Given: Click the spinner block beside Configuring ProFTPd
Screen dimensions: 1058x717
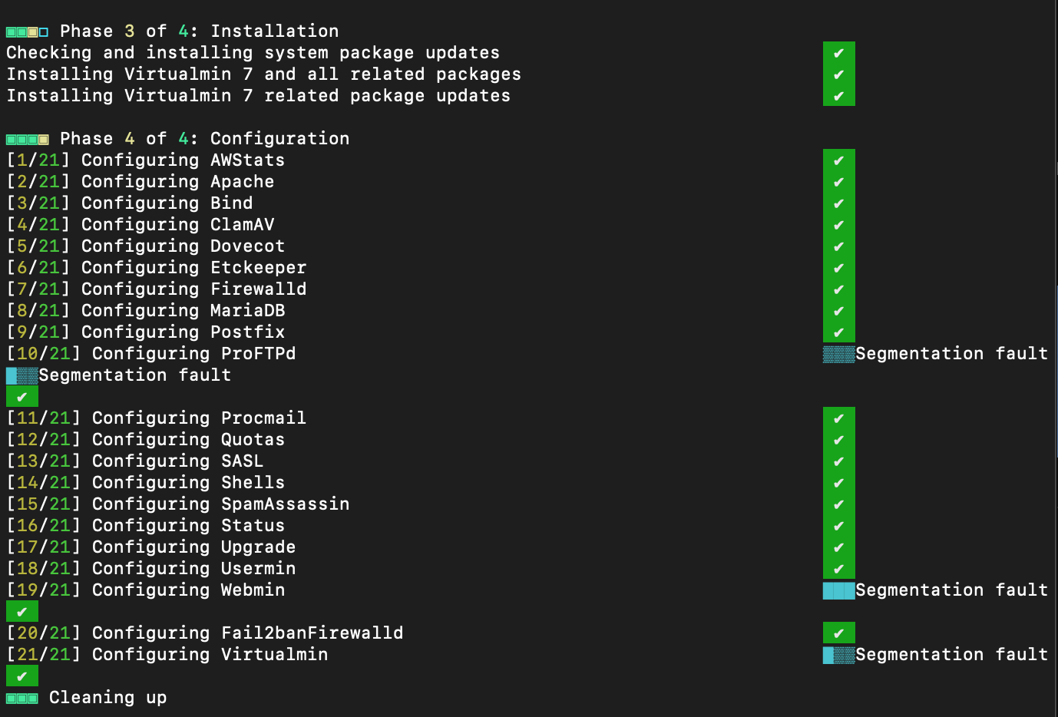Looking at the screenshot, I should (x=838, y=354).
